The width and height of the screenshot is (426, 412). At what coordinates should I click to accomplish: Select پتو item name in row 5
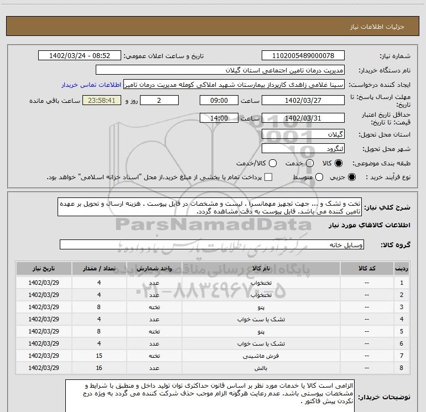click(x=261, y=332)
